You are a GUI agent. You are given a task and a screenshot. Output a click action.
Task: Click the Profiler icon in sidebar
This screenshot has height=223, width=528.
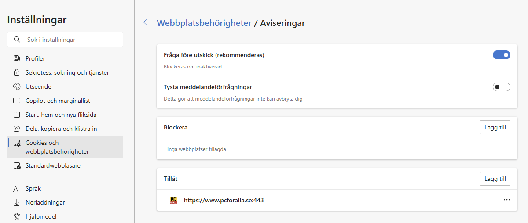coord(17,58)
